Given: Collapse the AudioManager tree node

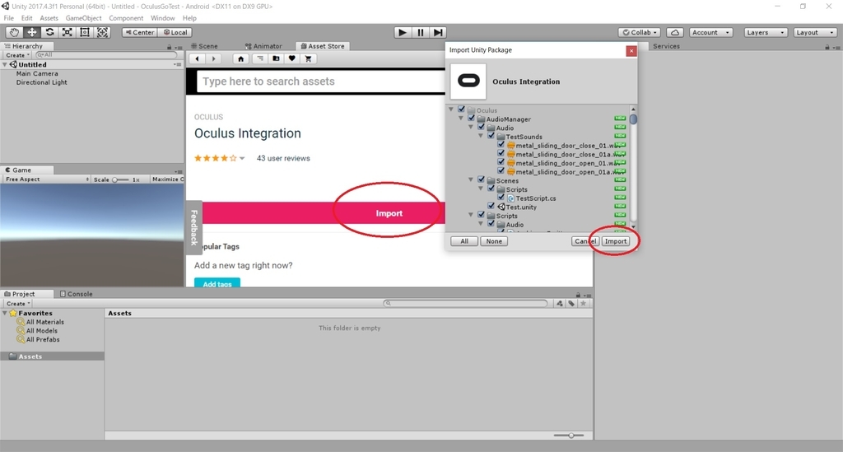Looking at the screenshot, I should click(461, 119).
